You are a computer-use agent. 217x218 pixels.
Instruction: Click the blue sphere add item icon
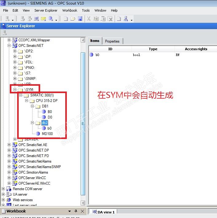pyautogui.click(x=51, y=19)
